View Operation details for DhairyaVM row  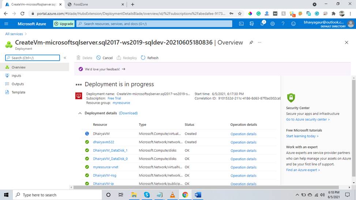[x=243, y=134]
